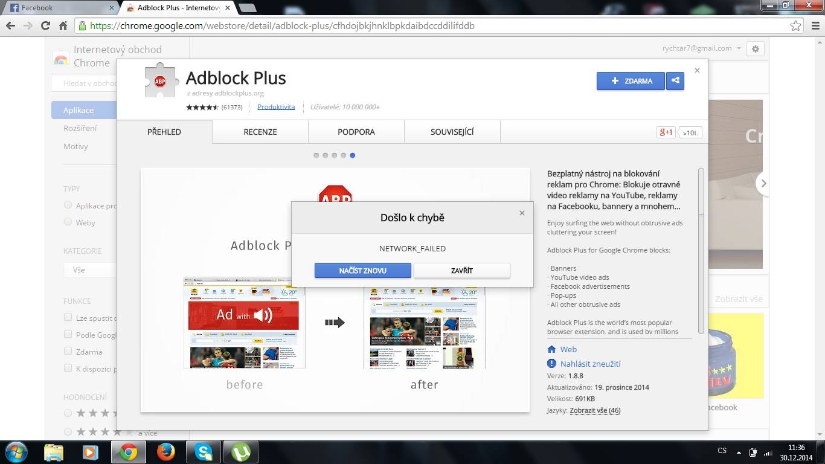Click the browser back arrow
Viewport: 825px width, 464px height.
tap(10, 25)
